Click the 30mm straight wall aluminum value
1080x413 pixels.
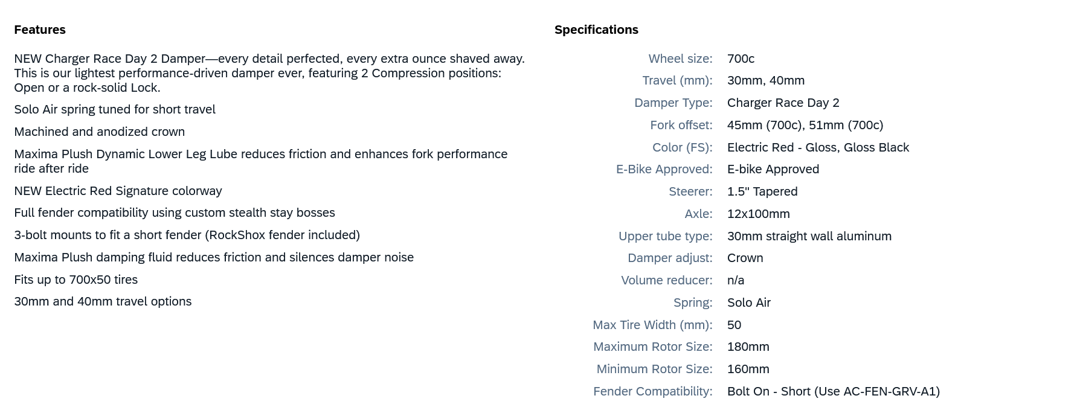809,236
